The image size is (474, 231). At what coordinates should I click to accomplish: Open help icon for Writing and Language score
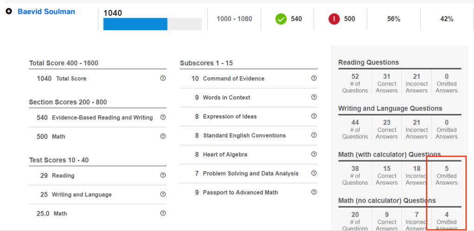(163, 194)
